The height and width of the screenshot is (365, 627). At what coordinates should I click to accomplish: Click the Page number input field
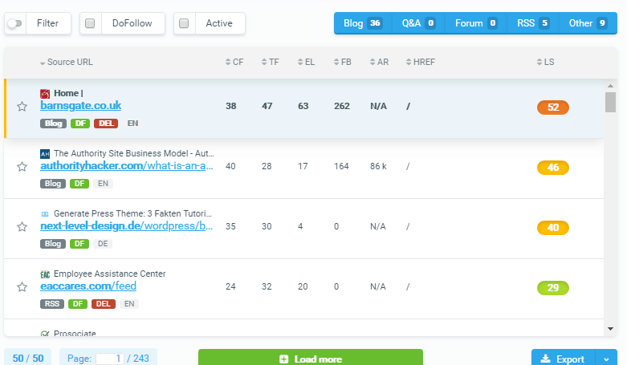(109, 359)
